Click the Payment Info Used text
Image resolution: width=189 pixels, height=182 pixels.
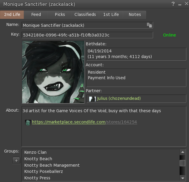point(107,78)
